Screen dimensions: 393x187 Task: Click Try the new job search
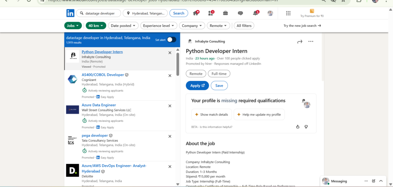pos(302,26)
